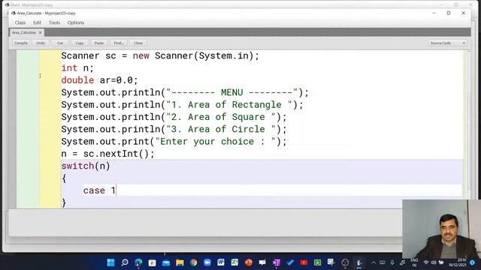This screenshot has width=481, height=270.
Task: Click the Copy toolbar button
Action: pos(80,43)
